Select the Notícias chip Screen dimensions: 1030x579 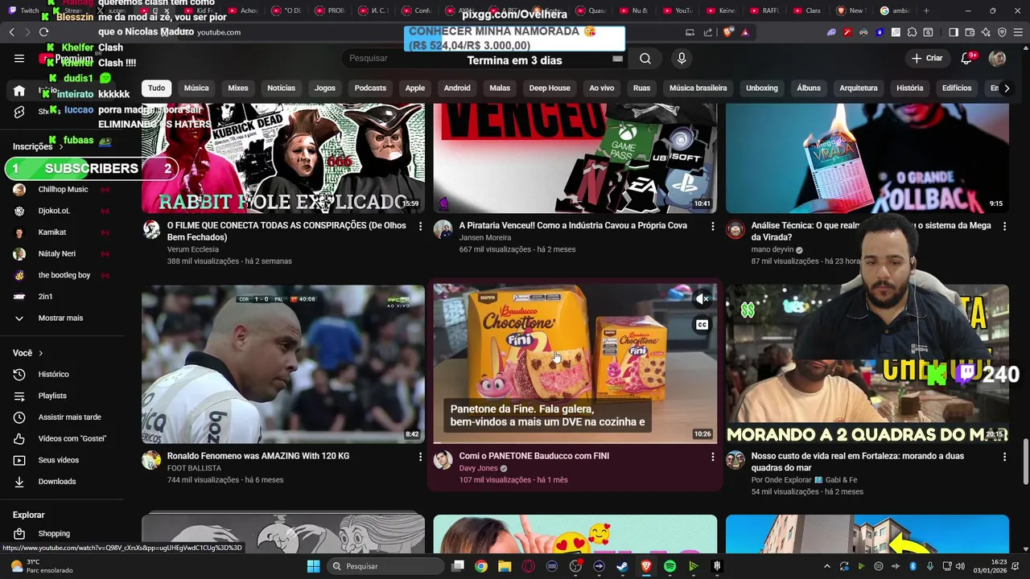point(282,88)
